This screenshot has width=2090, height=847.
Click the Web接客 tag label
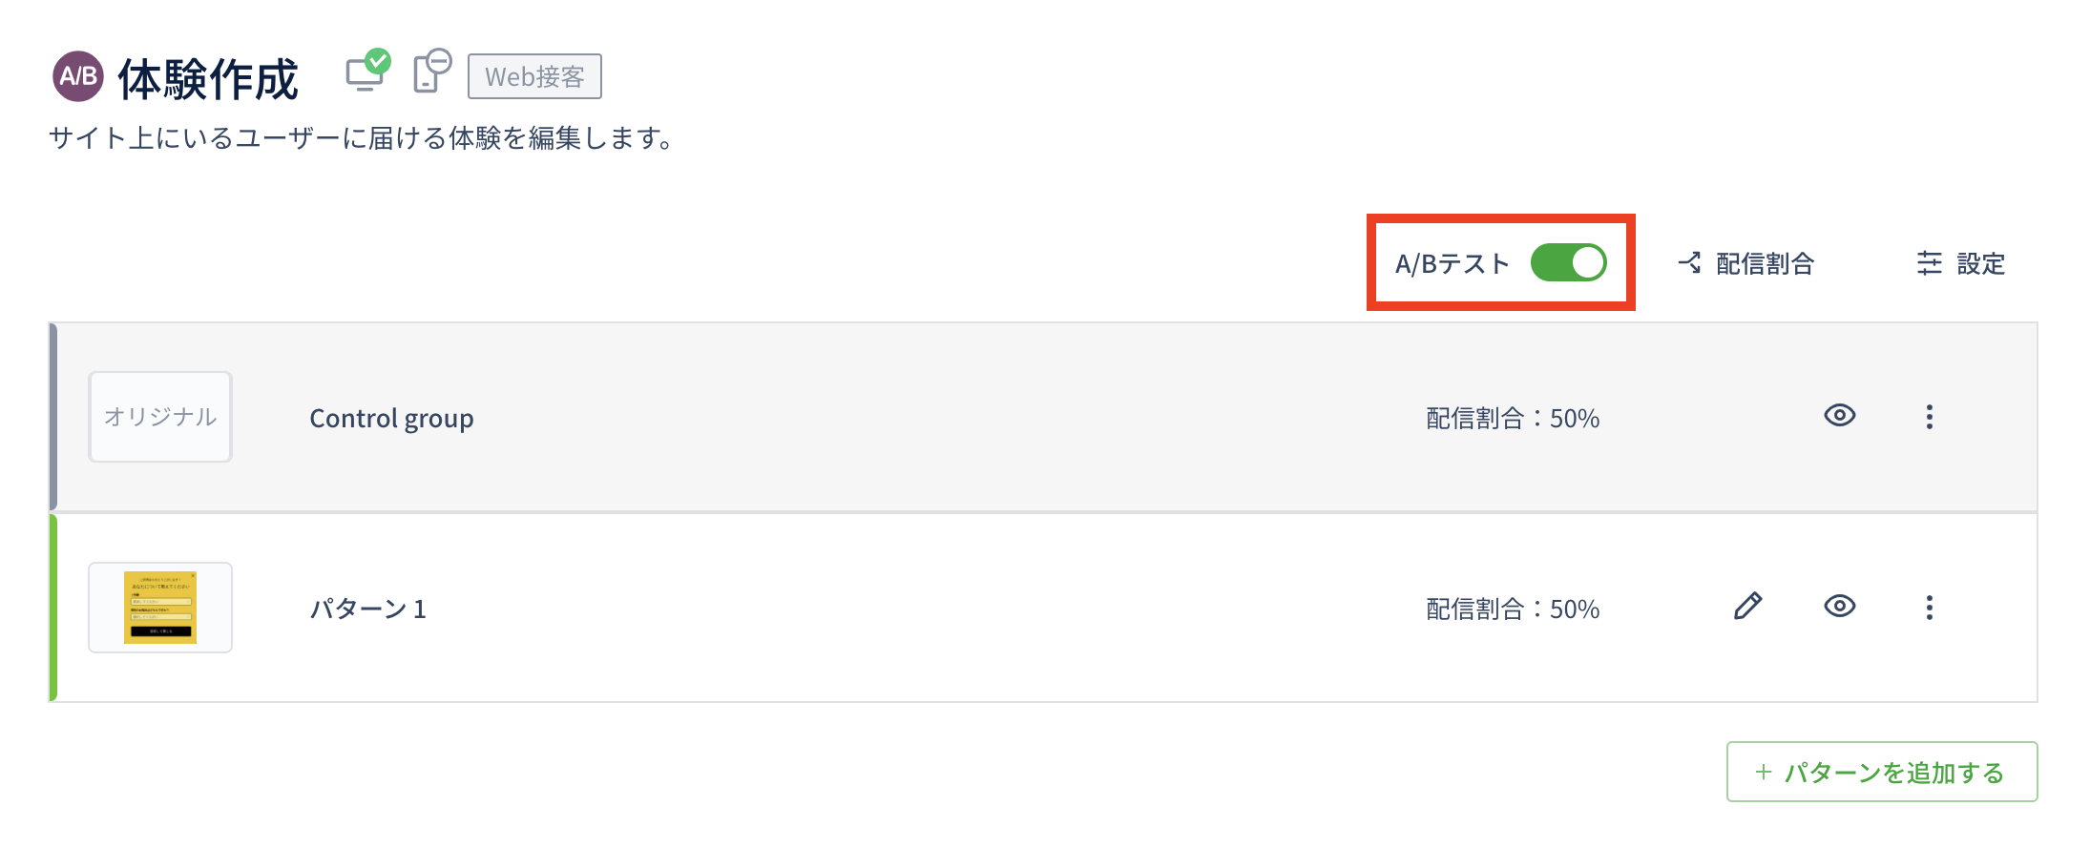point(534,76)
